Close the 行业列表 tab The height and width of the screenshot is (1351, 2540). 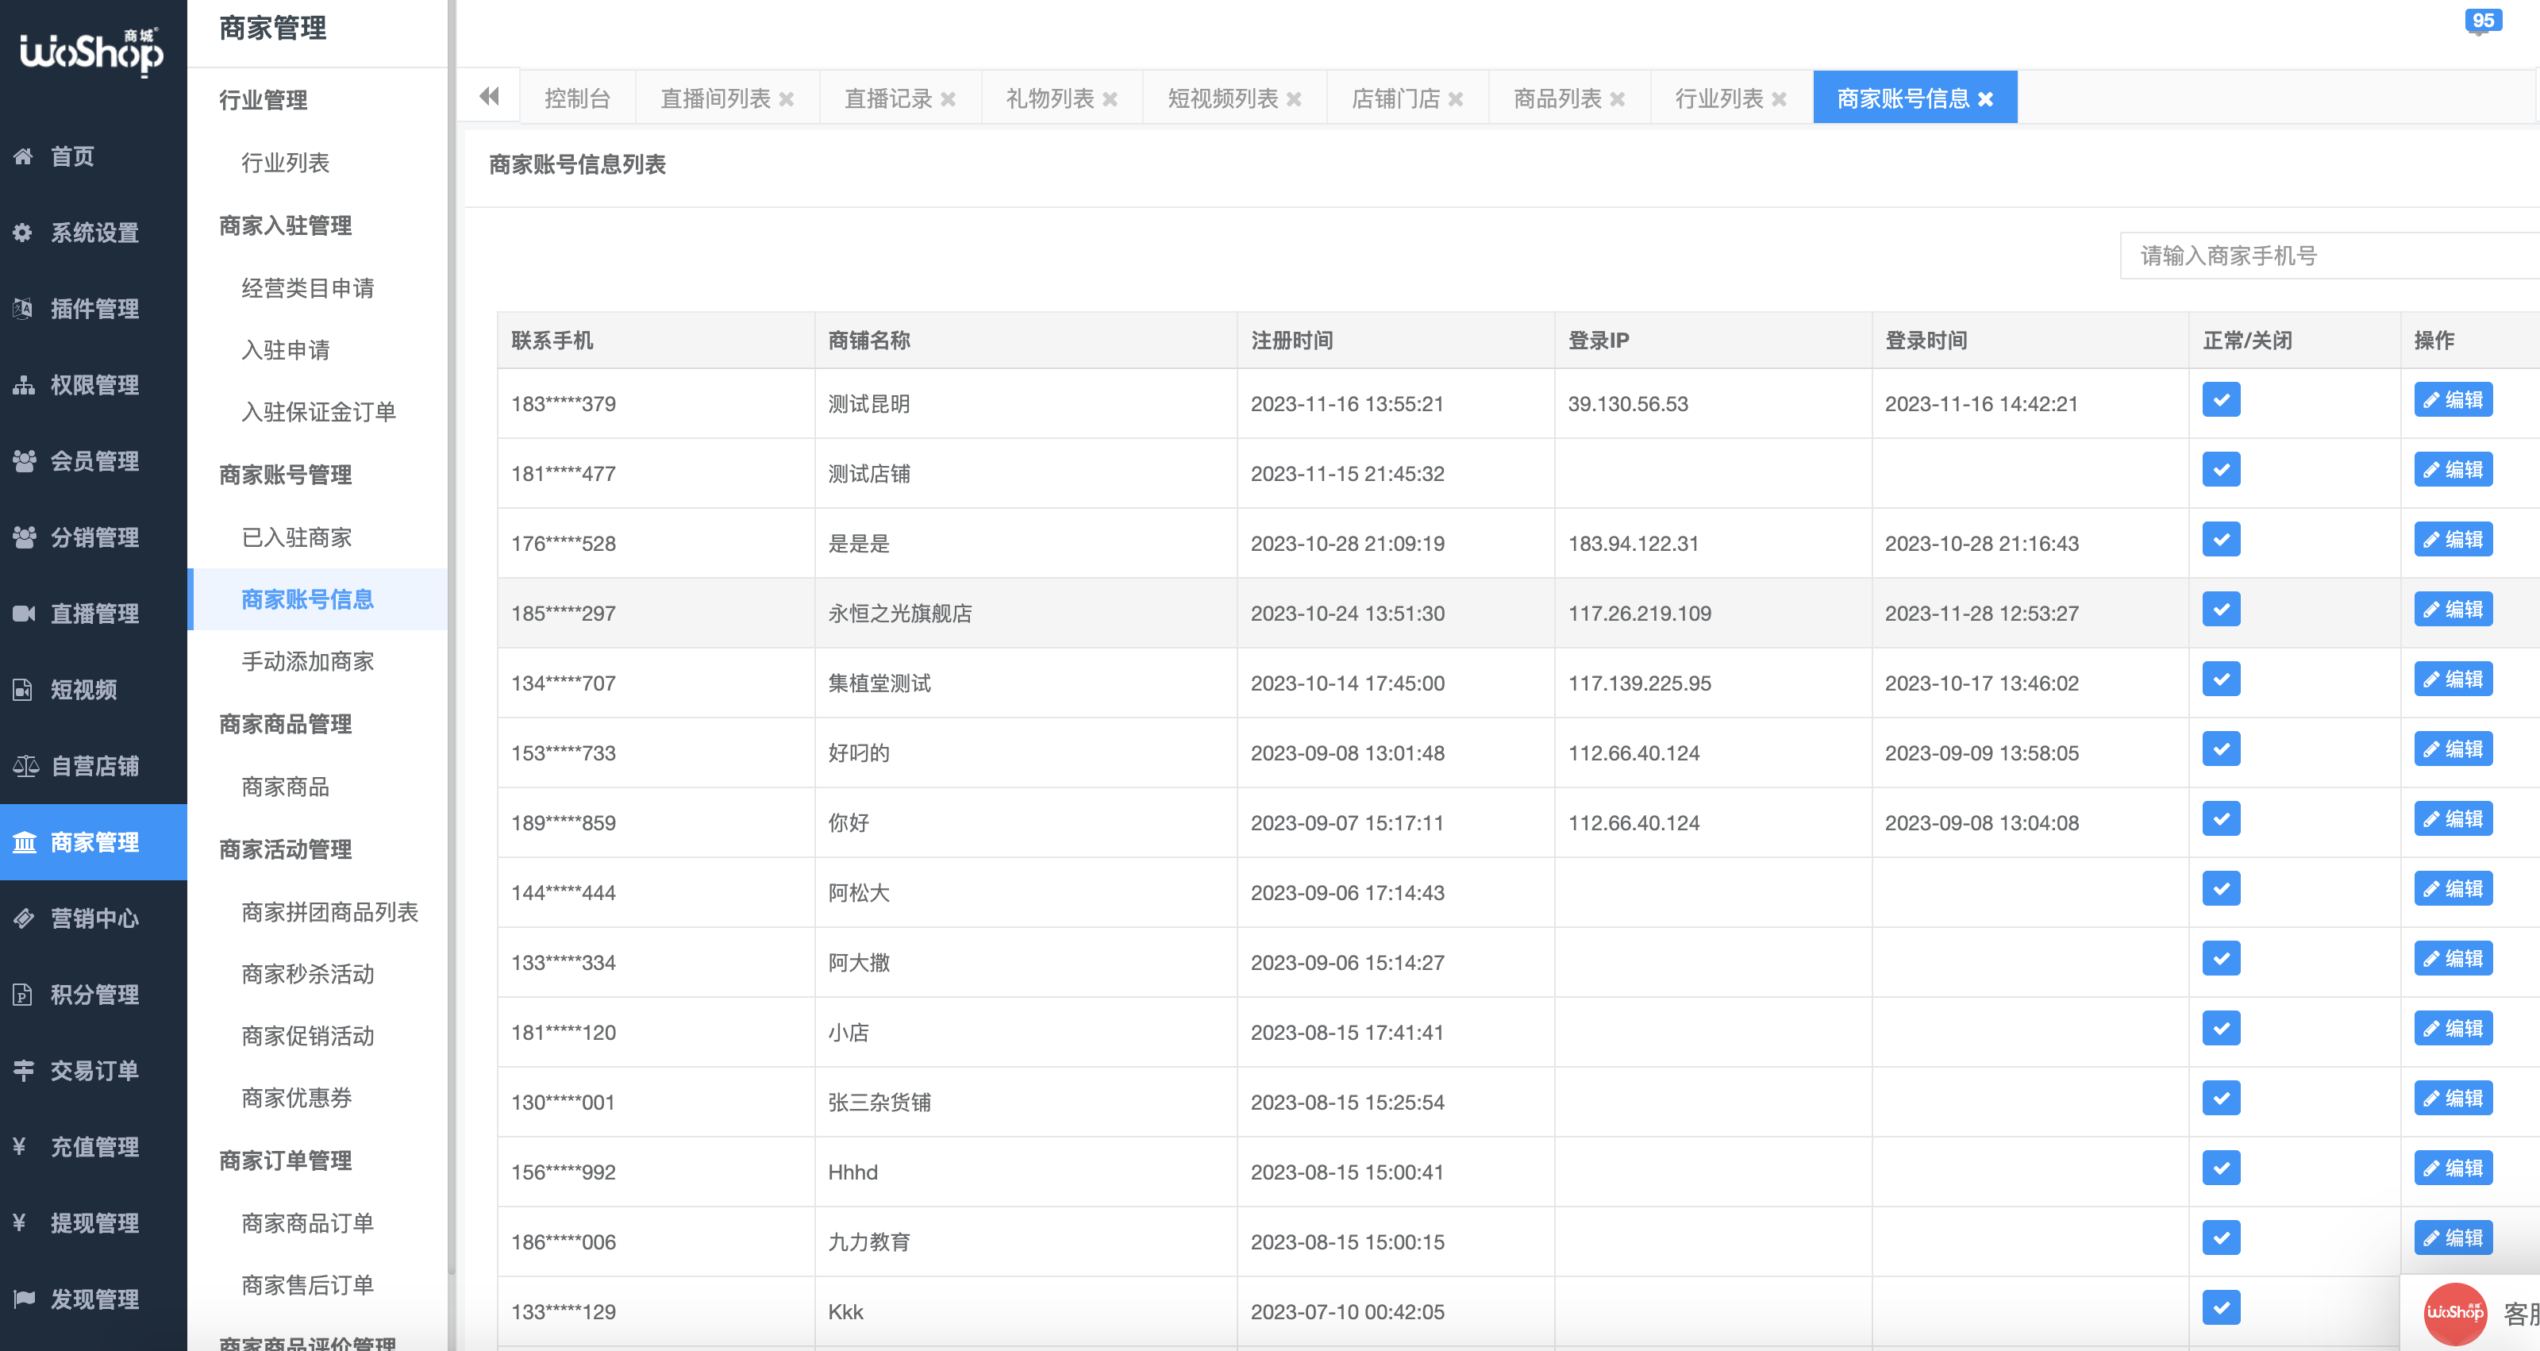click(x=1780, y=98)
